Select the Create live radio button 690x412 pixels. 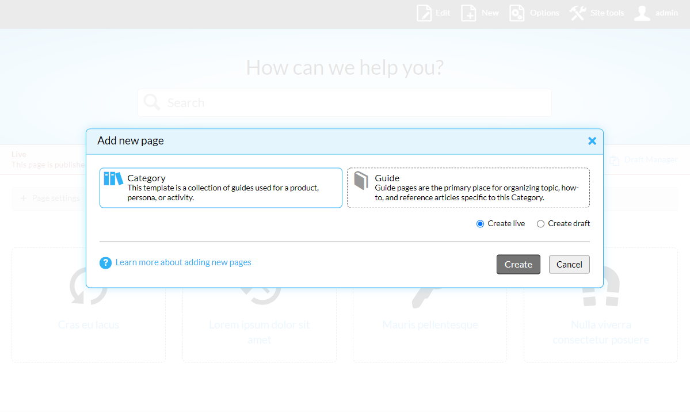(480, 224)
